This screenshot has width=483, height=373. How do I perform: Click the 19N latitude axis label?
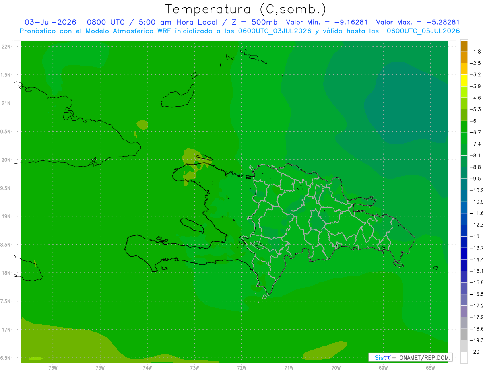coord(6,216)
